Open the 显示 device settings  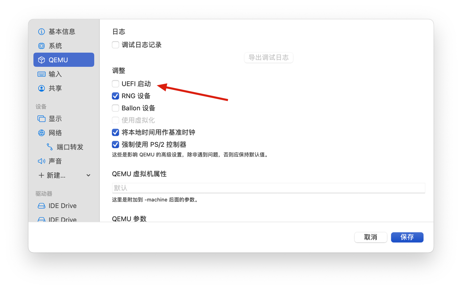[64, 119]
